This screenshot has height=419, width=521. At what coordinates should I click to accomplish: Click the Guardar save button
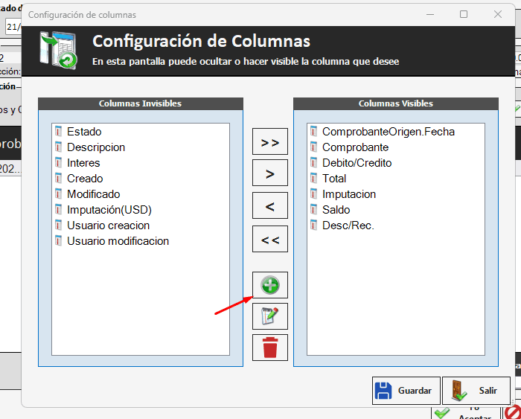(406, 391)
